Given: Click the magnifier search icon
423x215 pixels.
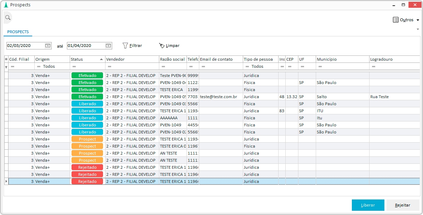Looking at the screenshot, I should click(7, 18).
